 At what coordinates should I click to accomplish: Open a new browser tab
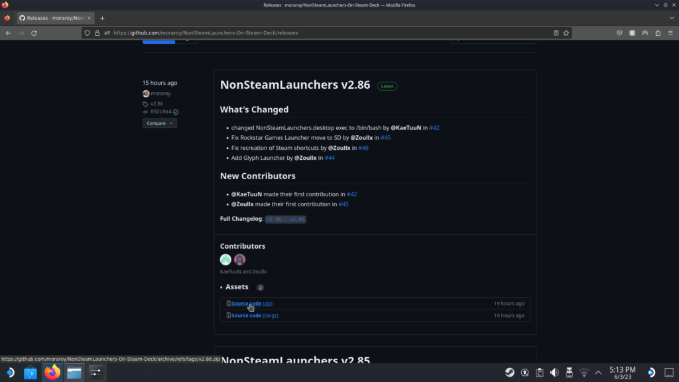click(102, 18)
